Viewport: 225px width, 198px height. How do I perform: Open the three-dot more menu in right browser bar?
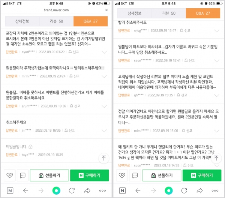click(215, 190)
